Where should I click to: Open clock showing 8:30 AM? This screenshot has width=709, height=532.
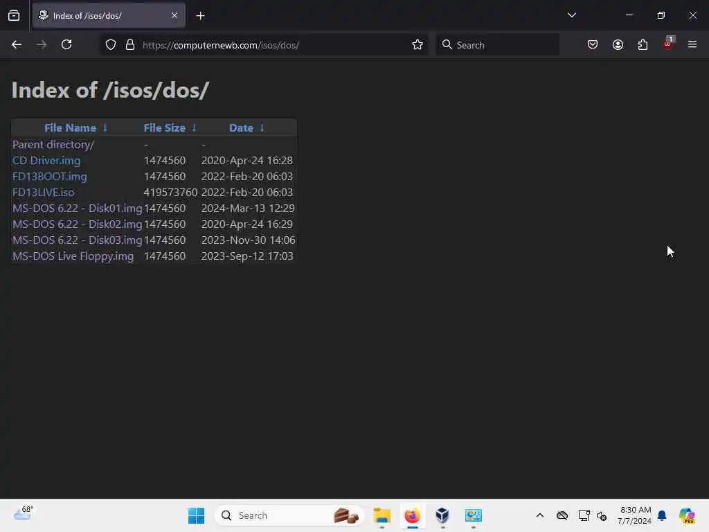[x=635, y=515]
